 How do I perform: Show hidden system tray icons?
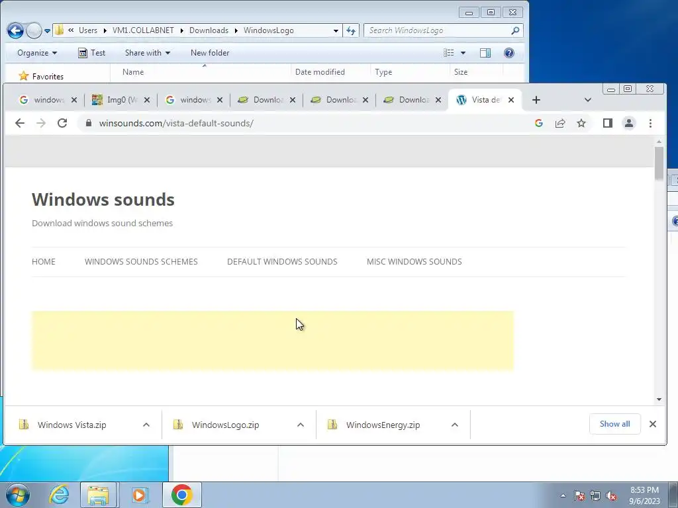pyautogui.click(x=563, y=495)
